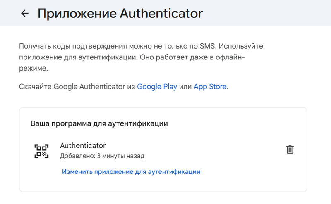Open the App Store link
Image resolution: width=331 pixels, height=204 pixels.
click(x=210, y=87)
